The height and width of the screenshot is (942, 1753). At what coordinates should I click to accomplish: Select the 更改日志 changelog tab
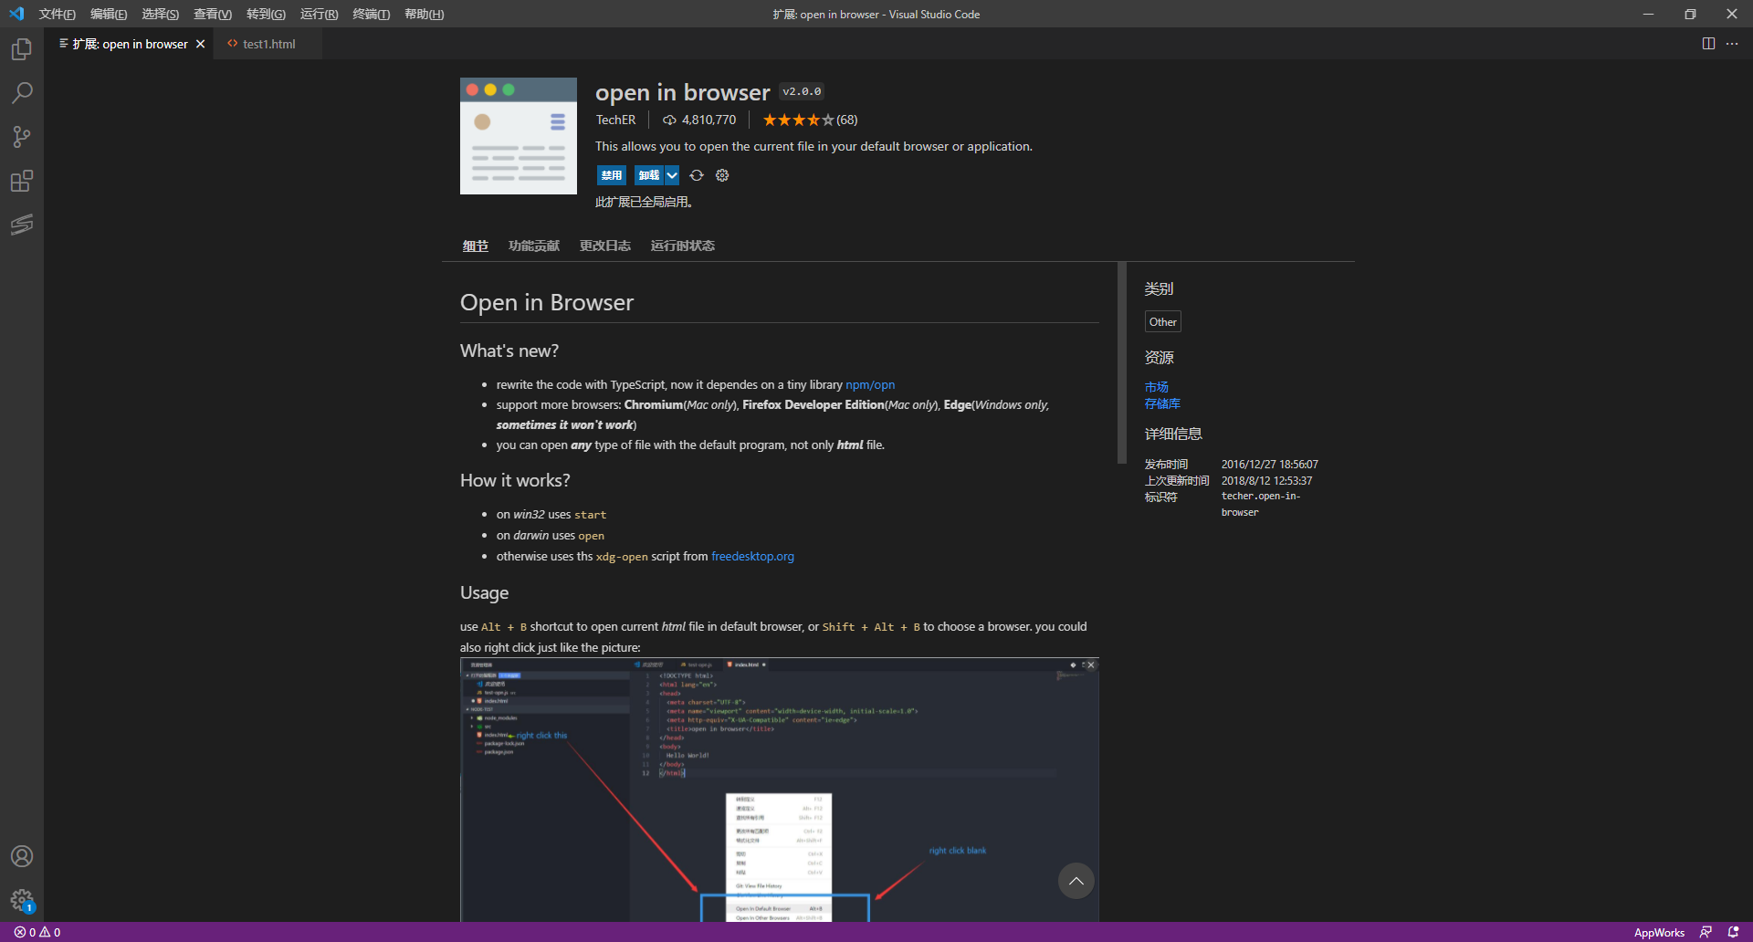point(605,246)
